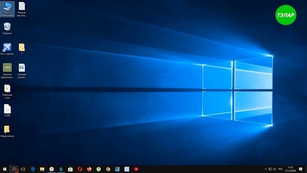Screen dimensions: 307x173
Task: Click green round icon between Firefox and Chrome
Action: point(98,169)
